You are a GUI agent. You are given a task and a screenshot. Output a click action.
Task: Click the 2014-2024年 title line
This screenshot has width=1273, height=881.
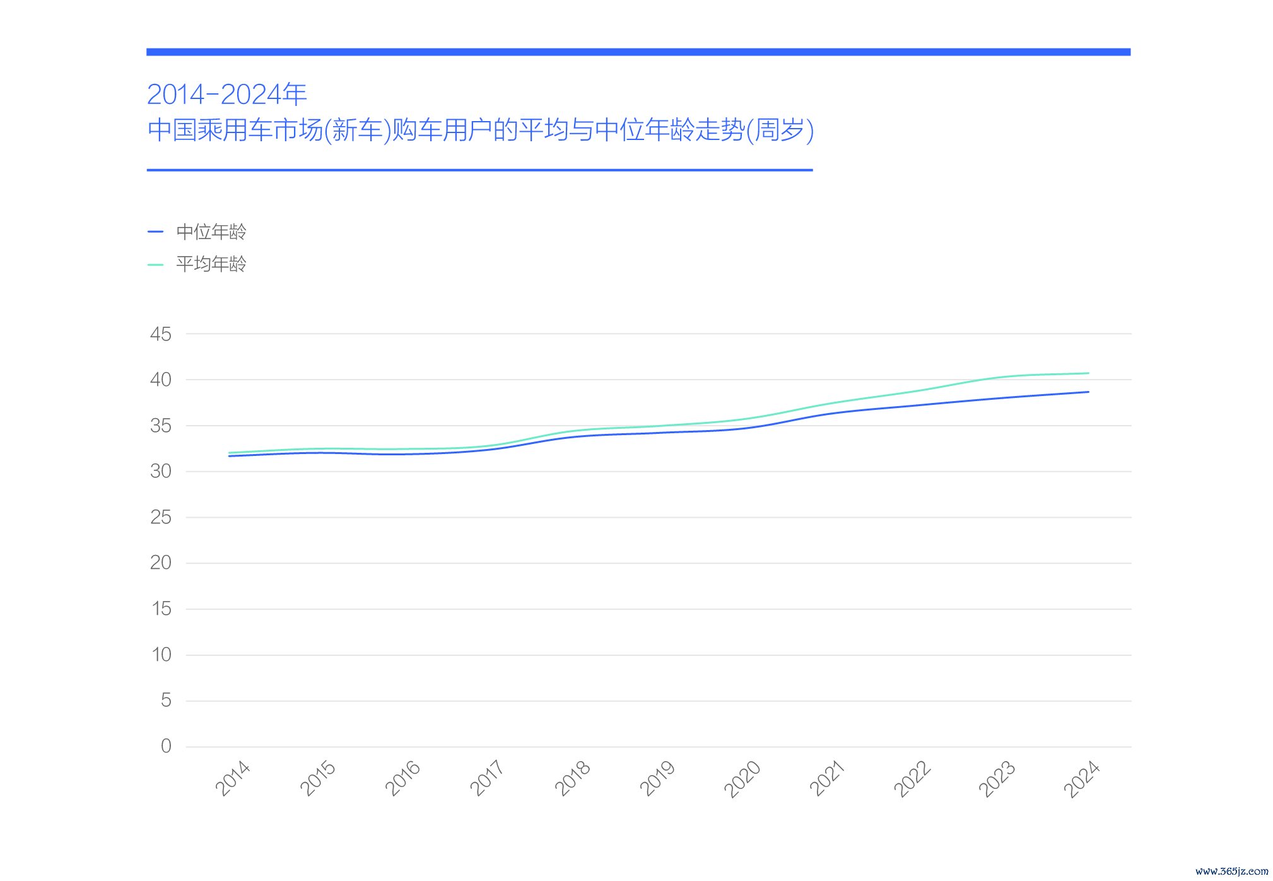(x=227, y=95)
